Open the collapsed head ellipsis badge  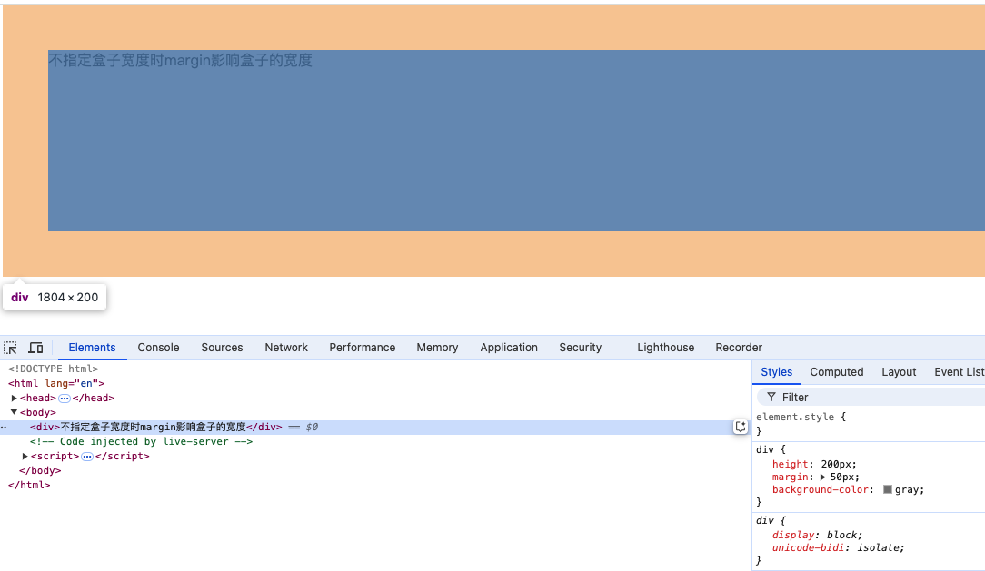click(x=65, y=399)
